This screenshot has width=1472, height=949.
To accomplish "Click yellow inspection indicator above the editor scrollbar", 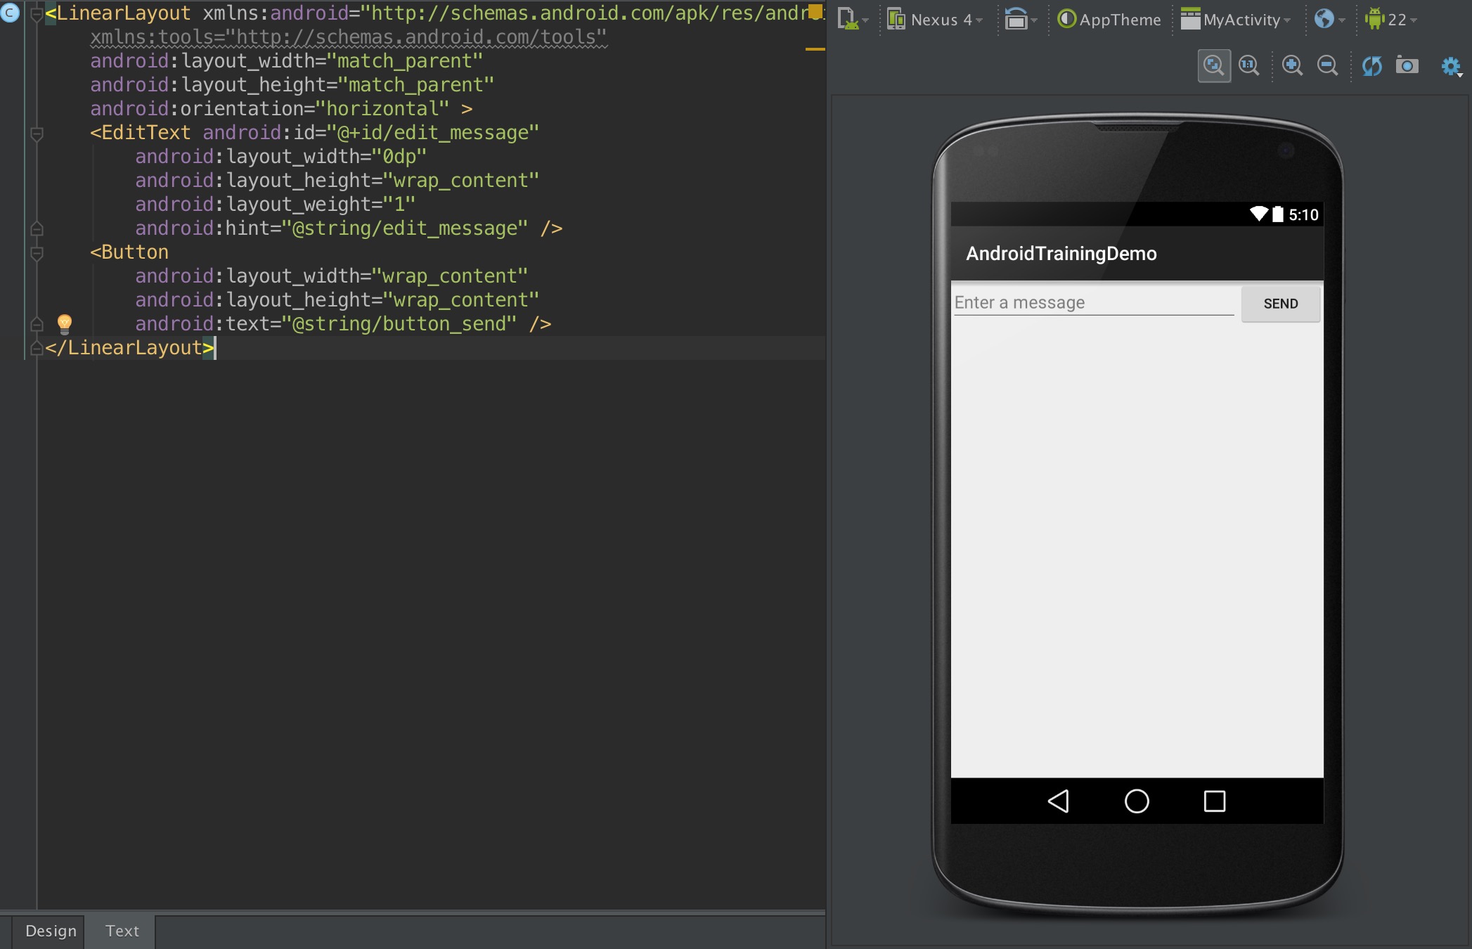I will (815, 12).
